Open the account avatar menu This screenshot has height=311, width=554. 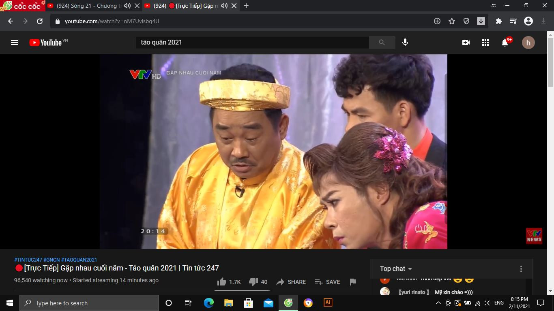528,42
